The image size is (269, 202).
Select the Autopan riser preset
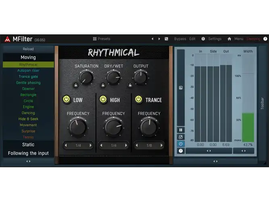tap(28, 70)
